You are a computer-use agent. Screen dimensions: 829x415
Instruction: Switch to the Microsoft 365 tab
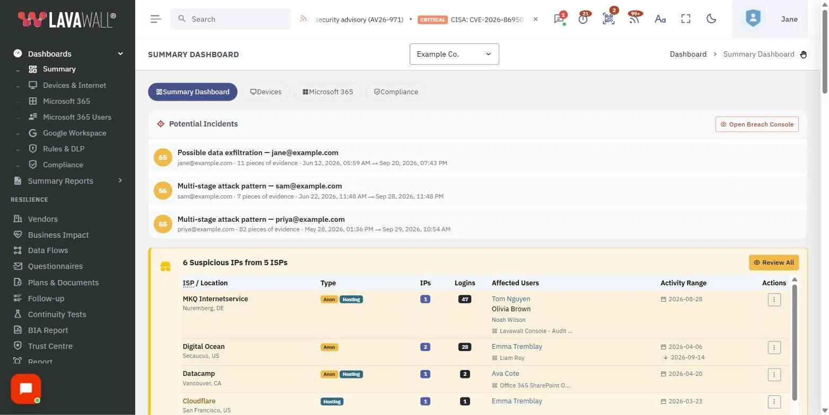tap(328, 92)
